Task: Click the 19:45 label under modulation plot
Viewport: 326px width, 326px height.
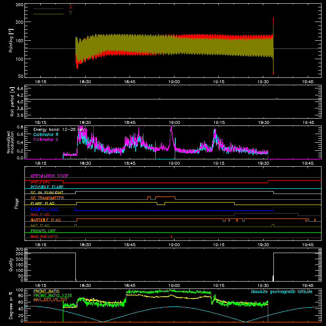Action: 308,163
